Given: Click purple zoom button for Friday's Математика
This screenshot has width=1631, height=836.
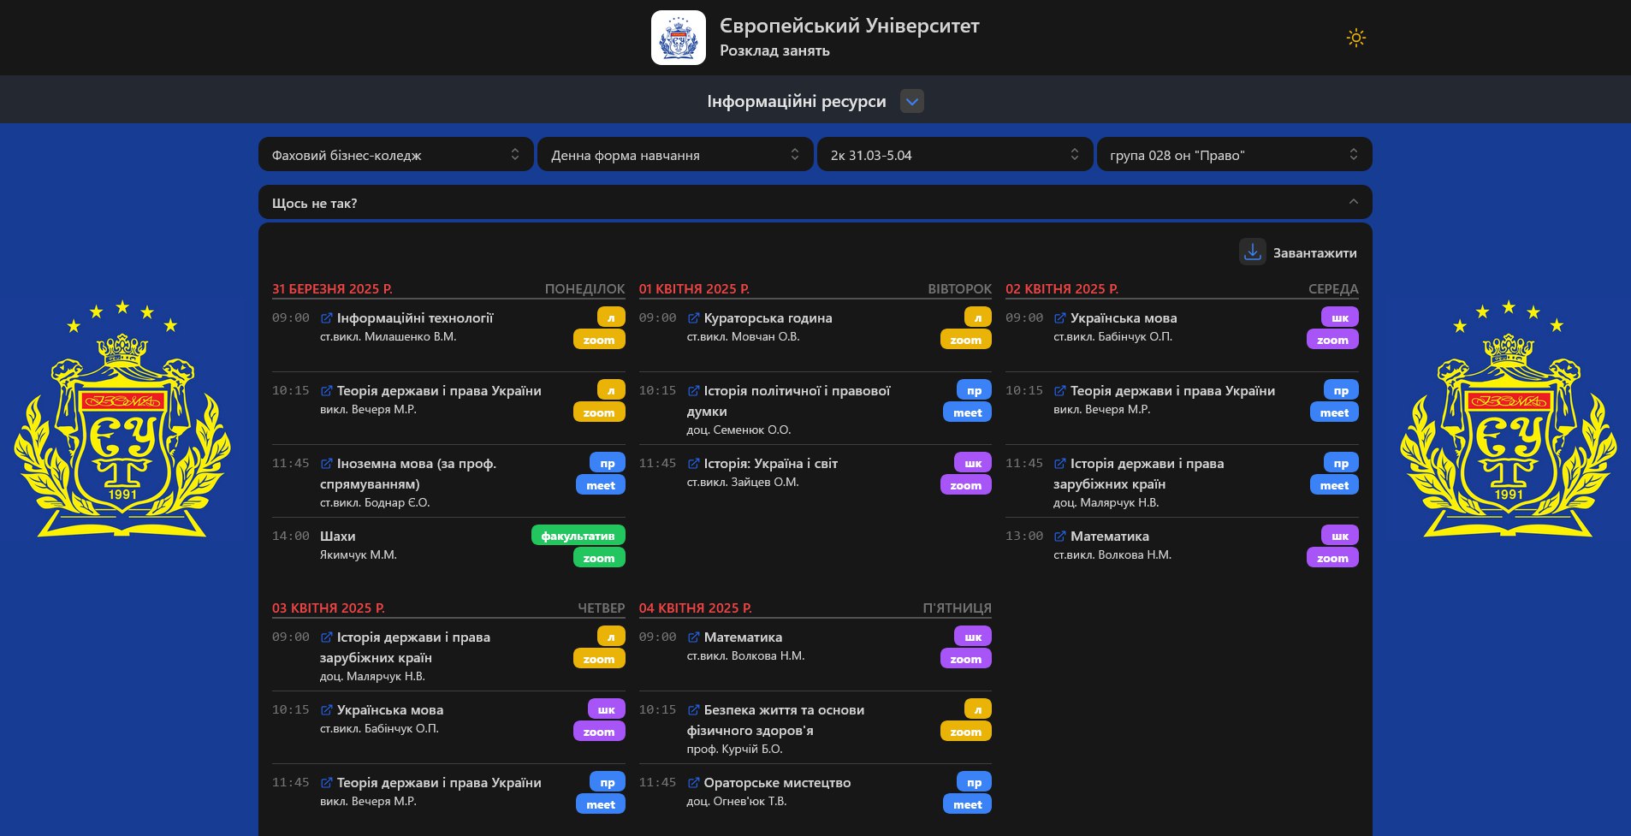Looking at the screenshot, I should tap(965, 660).
